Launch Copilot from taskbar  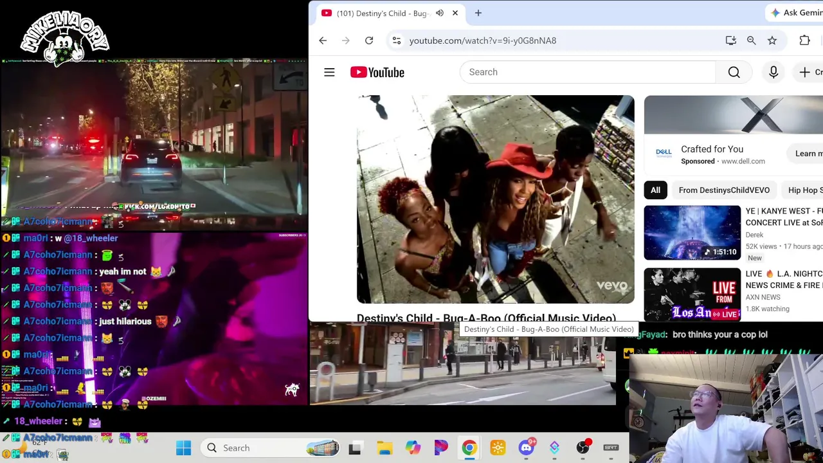tap(413, 448)
